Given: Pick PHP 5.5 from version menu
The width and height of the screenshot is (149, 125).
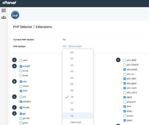Looking at the screenshot, I should click(x=78, y=84).
